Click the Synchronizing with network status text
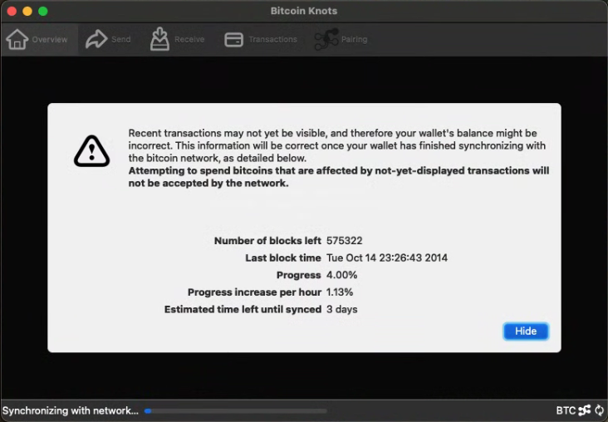 coord(70,410)
